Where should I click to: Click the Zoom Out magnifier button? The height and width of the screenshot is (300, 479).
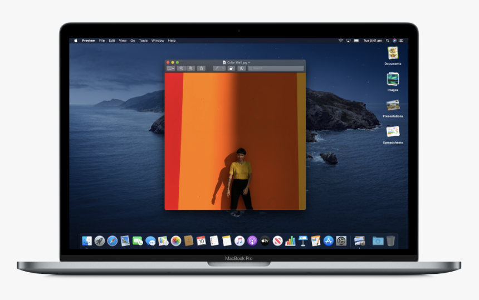pos(181,68)
